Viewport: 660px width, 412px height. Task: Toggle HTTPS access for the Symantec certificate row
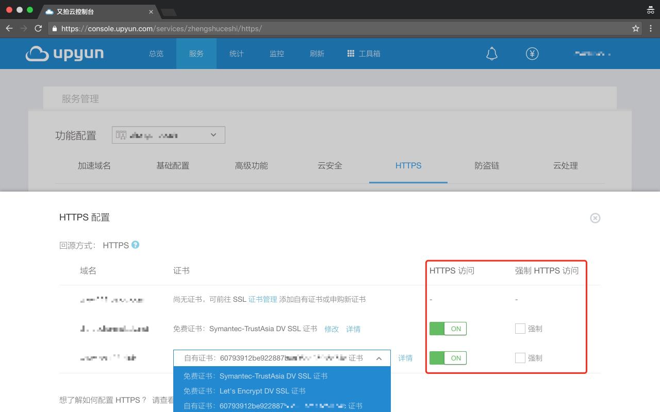(x=448, y=329)
